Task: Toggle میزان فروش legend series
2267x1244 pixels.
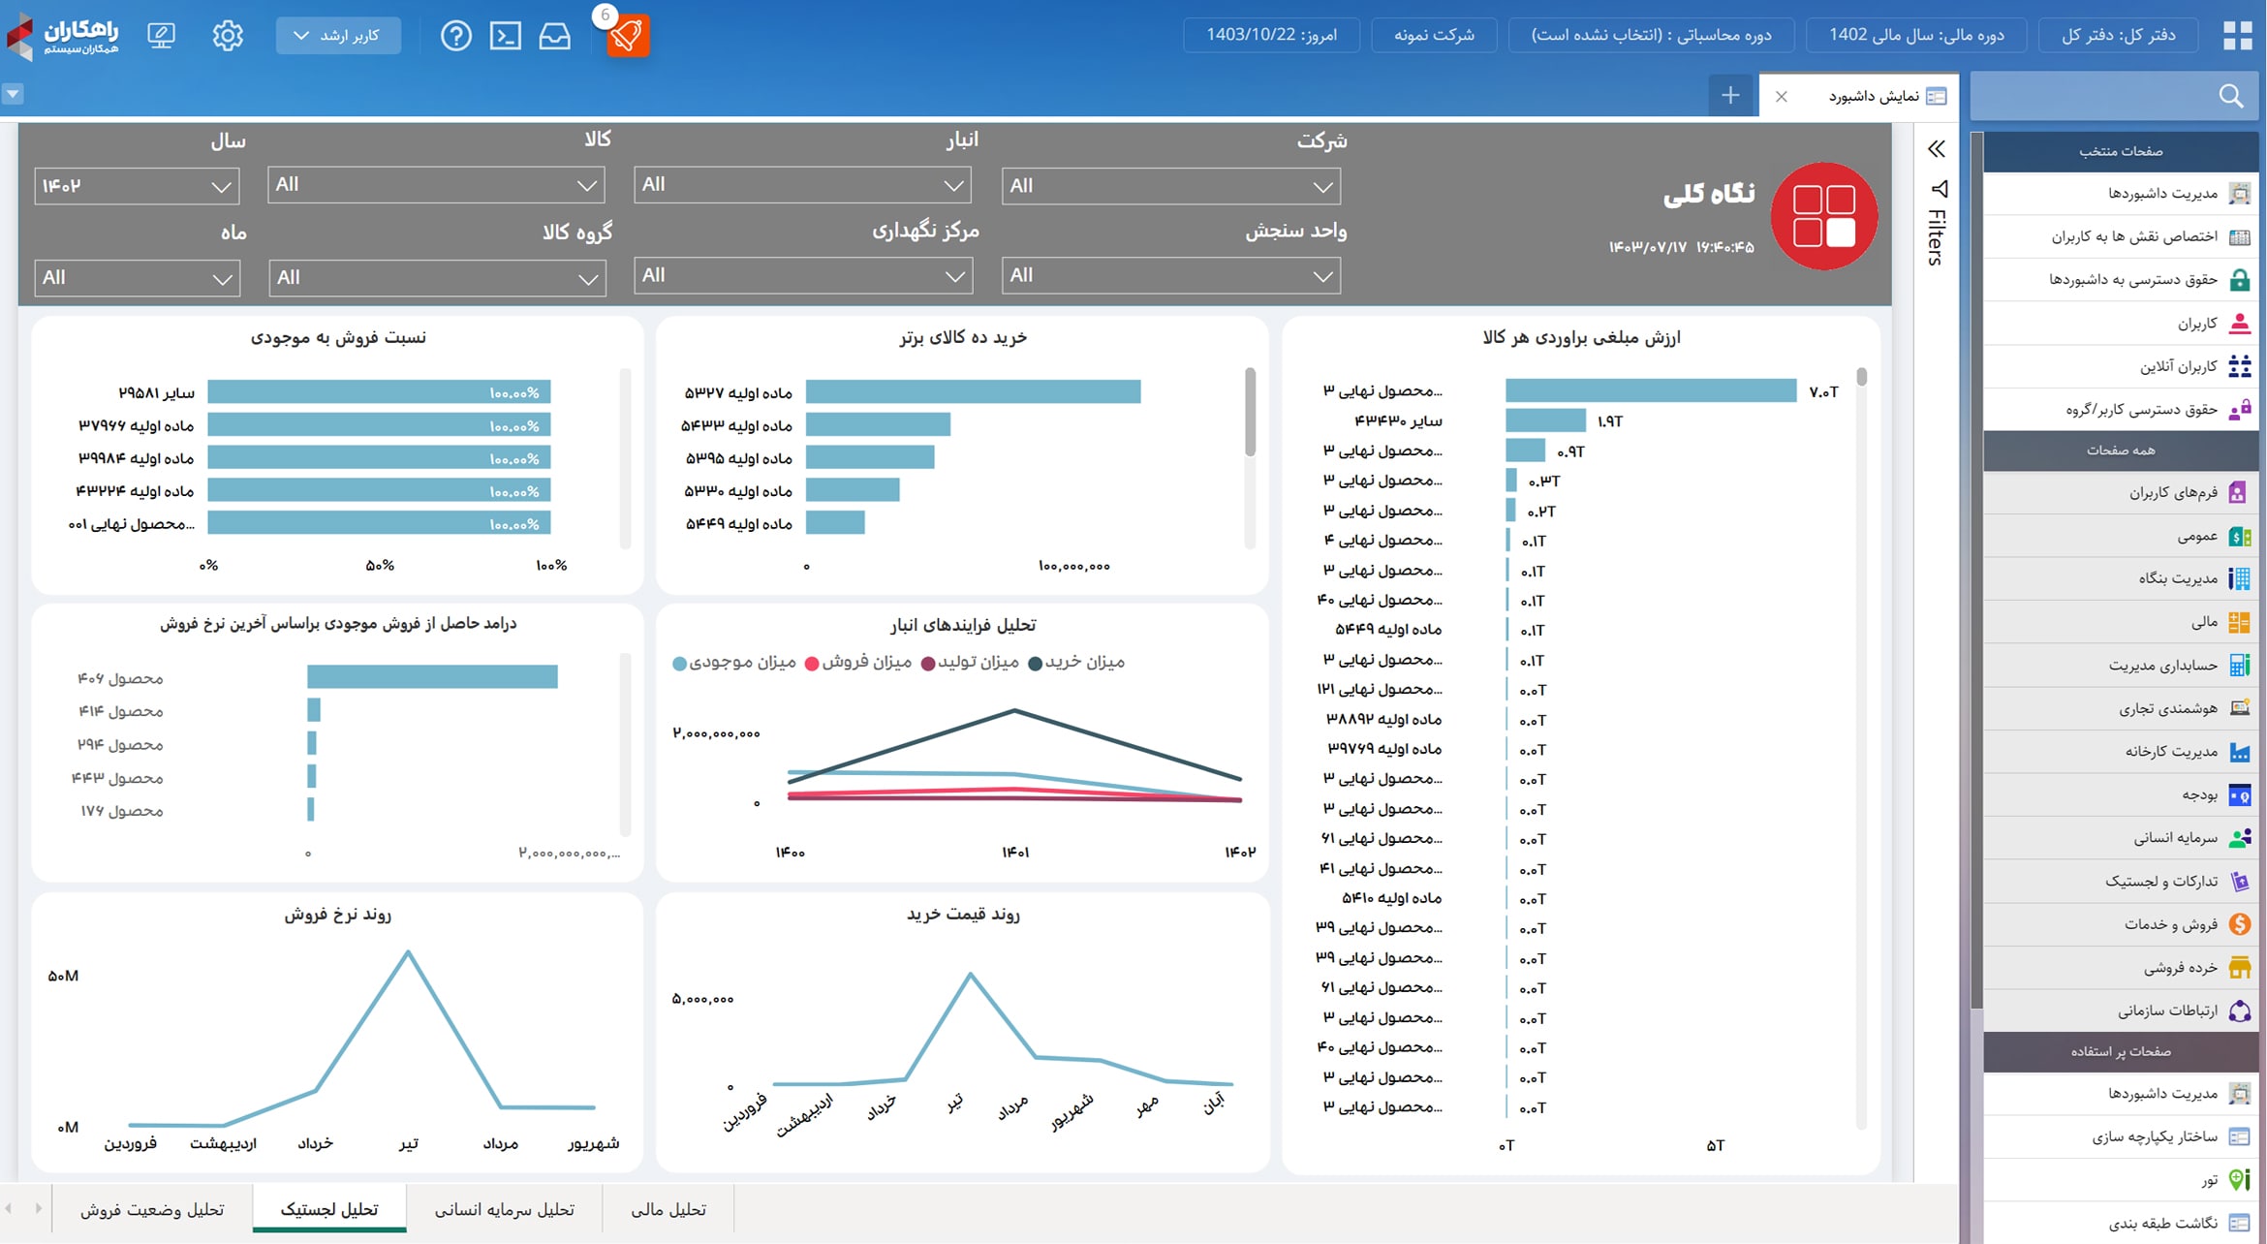Action: [x=858, y=663]
